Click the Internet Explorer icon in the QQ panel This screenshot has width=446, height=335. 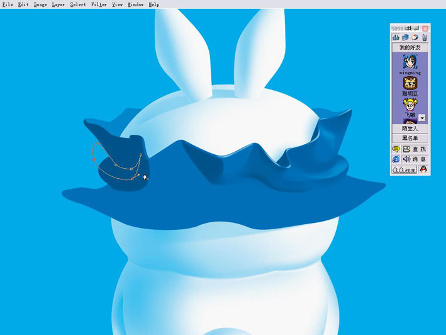396,159
